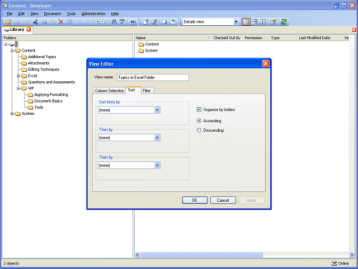The image size is (358, 269).
Task: Open the second Then by dropdown
Action: pos(157,165)
